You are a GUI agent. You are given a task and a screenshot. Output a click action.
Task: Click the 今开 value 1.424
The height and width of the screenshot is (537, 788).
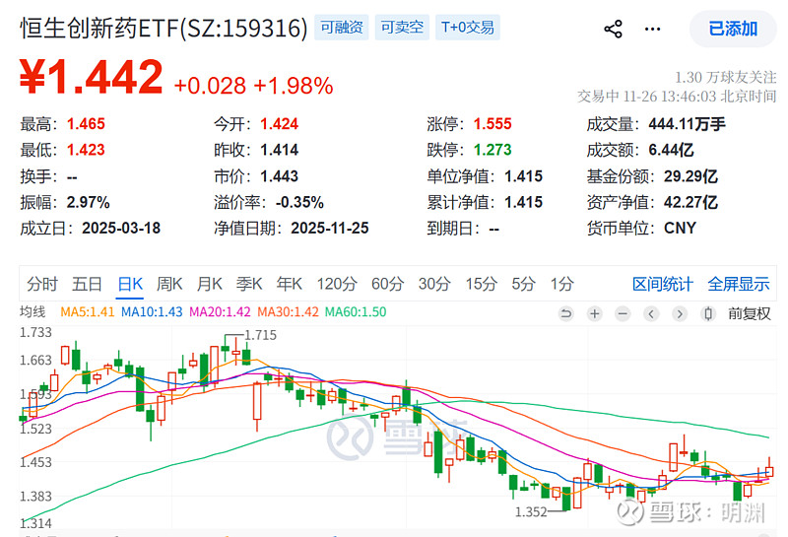point(280,124)
